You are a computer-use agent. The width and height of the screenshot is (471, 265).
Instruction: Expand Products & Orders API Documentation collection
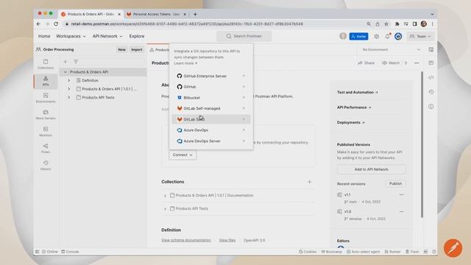(165, 196)
